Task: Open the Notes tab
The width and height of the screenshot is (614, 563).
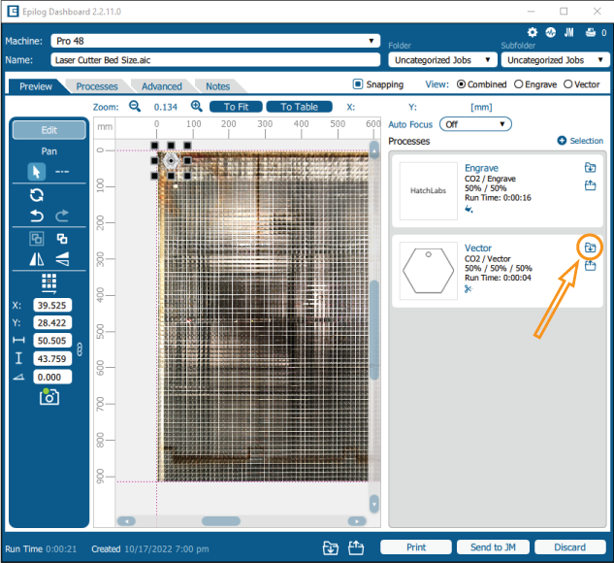Action: coord(217,86)
